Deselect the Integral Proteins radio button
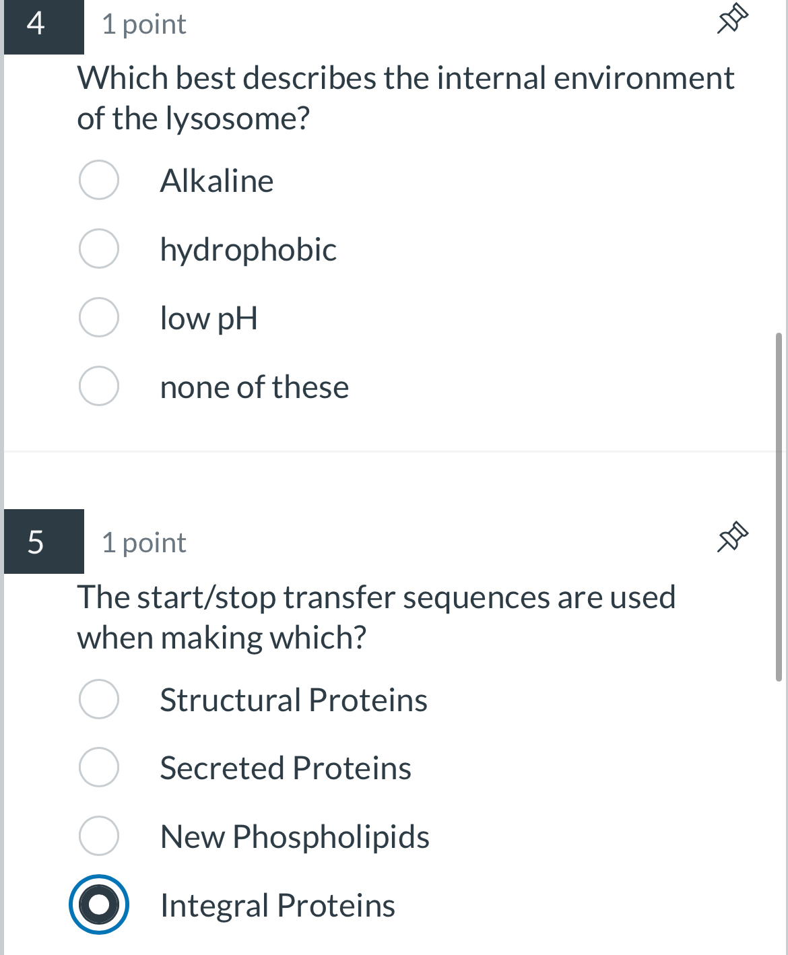 pos(98,905)
